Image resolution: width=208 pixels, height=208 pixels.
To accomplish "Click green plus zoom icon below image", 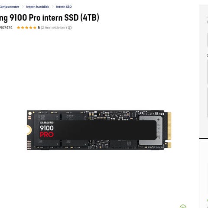I will click(x=183, y=206).
